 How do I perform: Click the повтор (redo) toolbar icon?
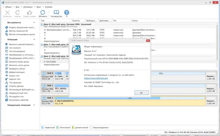coord(18,13)
